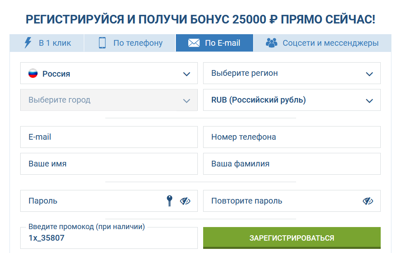The height and width of the screenshot is (253, 403).
Task: Expand the RUB currency selector
Action: click(291, 100)
